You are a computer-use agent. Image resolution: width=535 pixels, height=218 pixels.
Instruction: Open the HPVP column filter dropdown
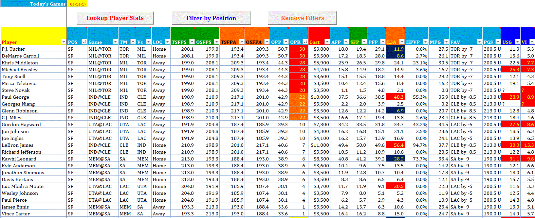pos(425,42)
